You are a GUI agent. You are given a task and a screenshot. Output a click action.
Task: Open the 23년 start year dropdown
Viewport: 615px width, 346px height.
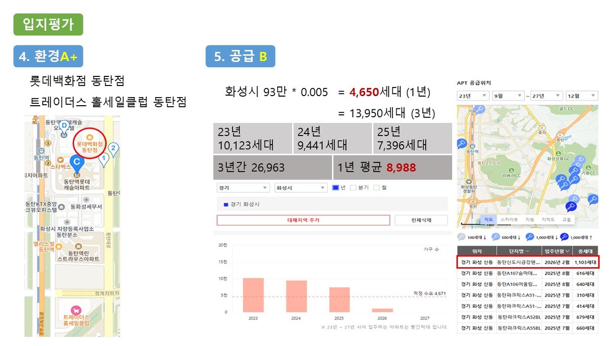point(473,96)
